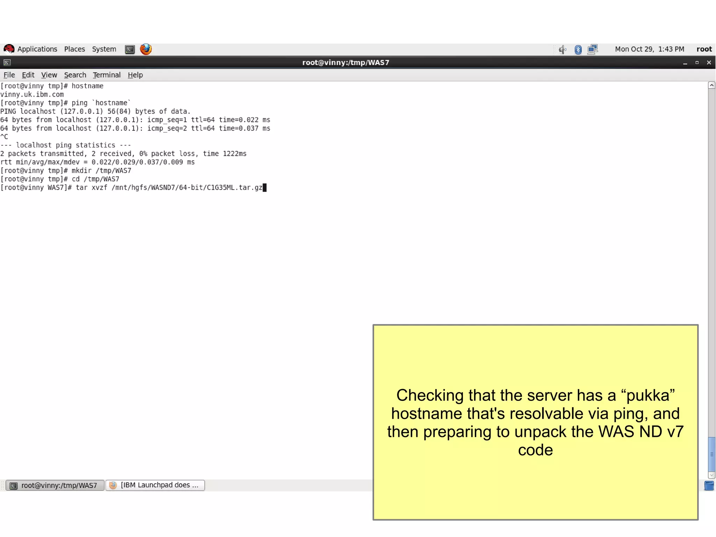Switch to IBM Launchpad taskbar button

click(155, 485)
